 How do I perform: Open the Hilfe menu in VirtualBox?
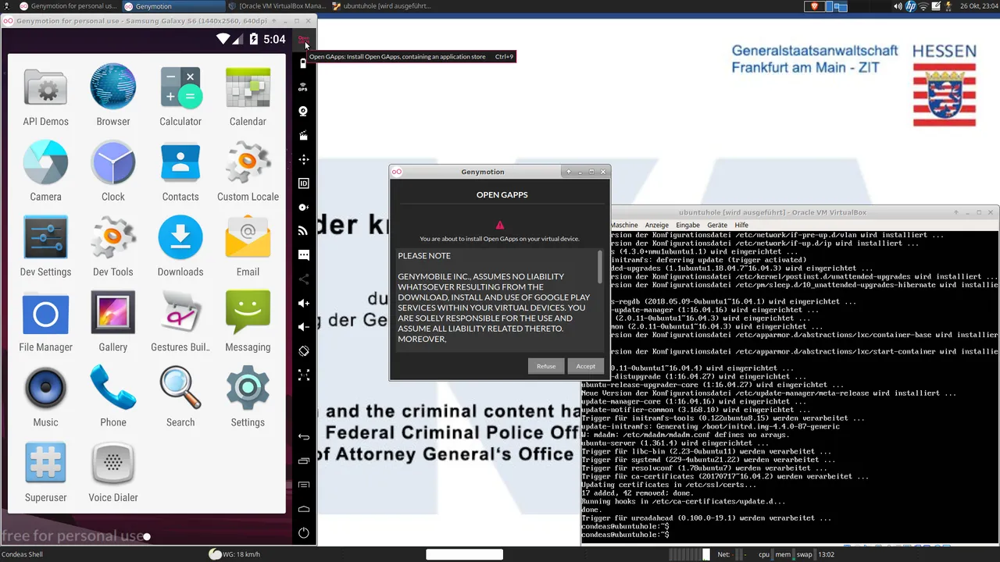point(741,225)
